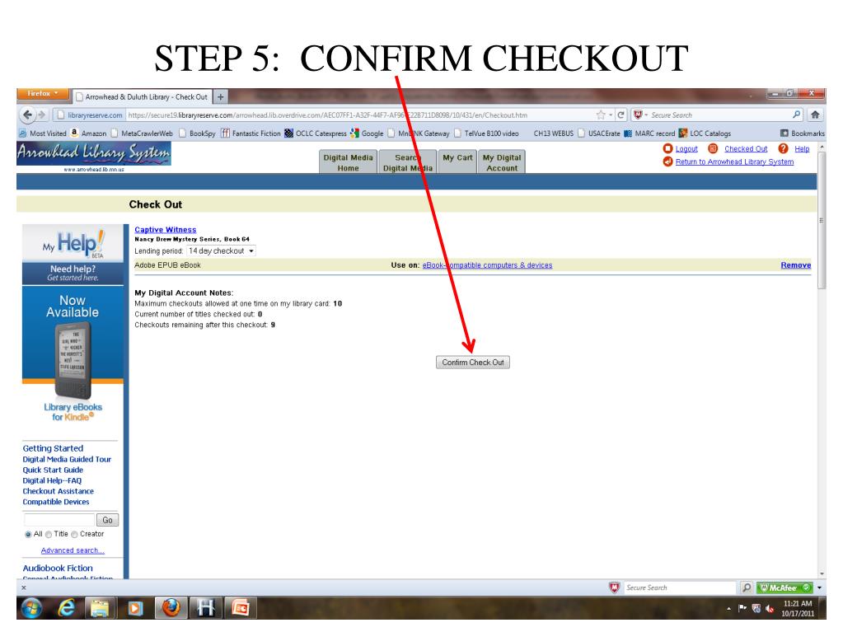The height and width of the screenshot is (632, 843).
Task: Click the Go search button
Action: pyautogui.click(x=107, y=520)
